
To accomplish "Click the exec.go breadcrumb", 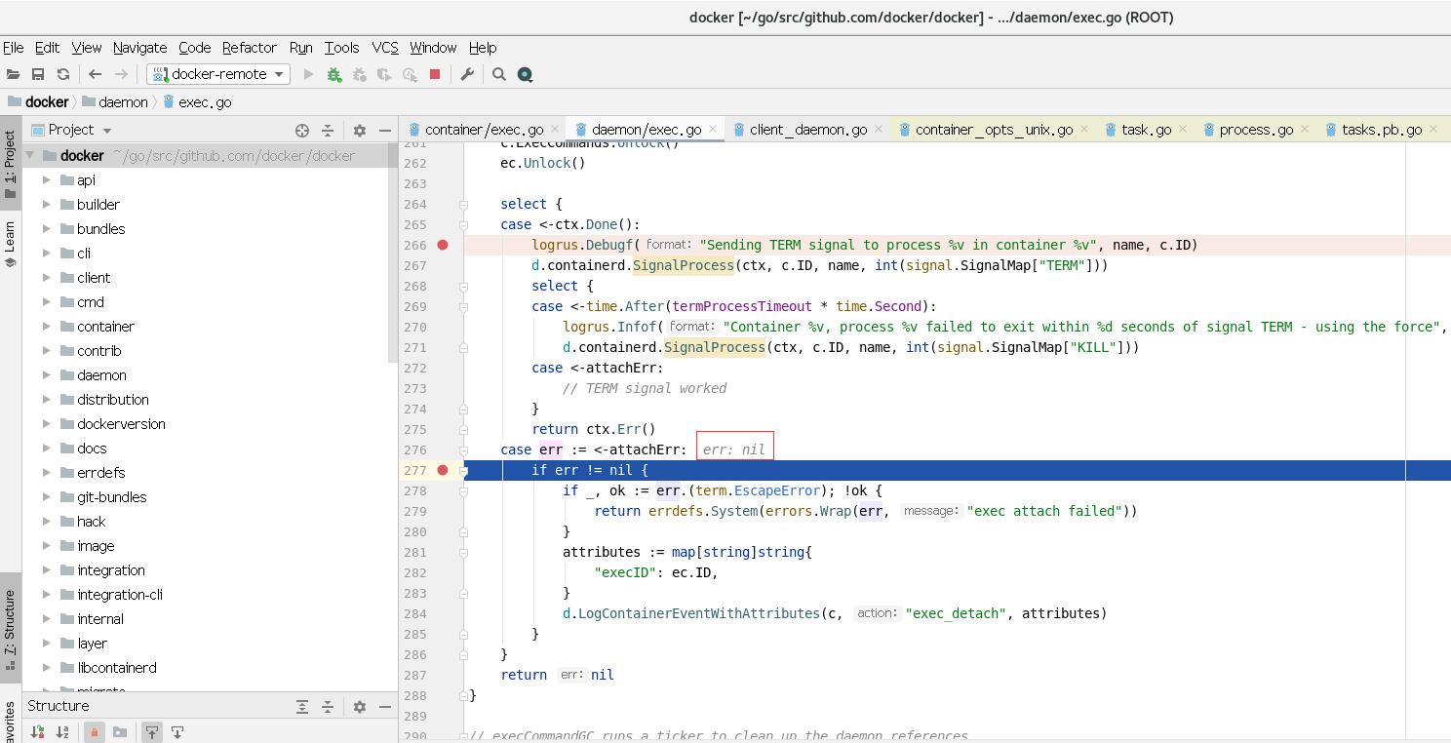I will point(197,101).
